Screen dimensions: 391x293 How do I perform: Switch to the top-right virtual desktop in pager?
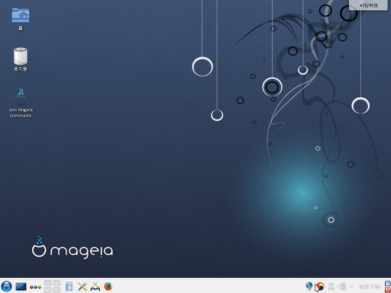click(57, 283)
